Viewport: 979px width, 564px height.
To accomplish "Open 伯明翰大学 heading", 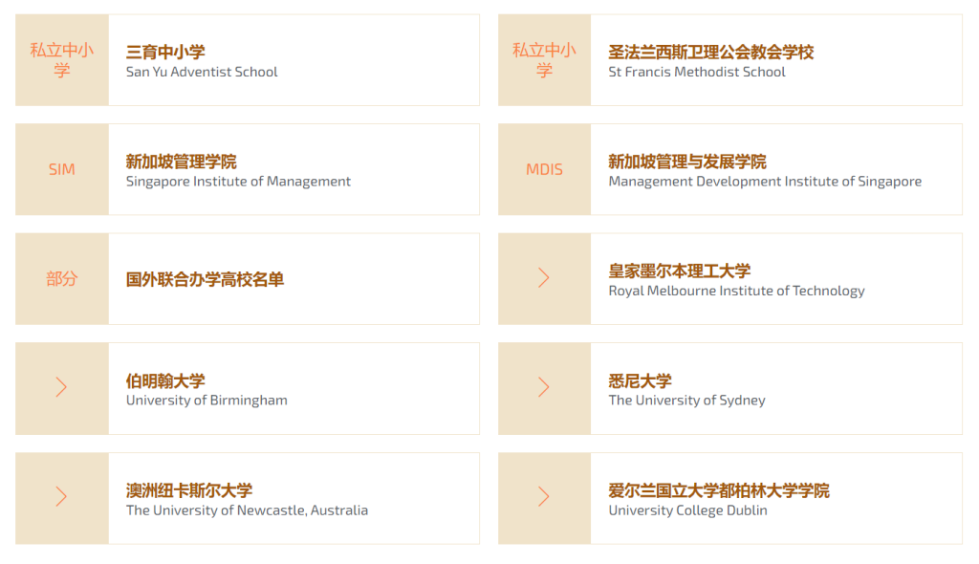I will 165,381.
